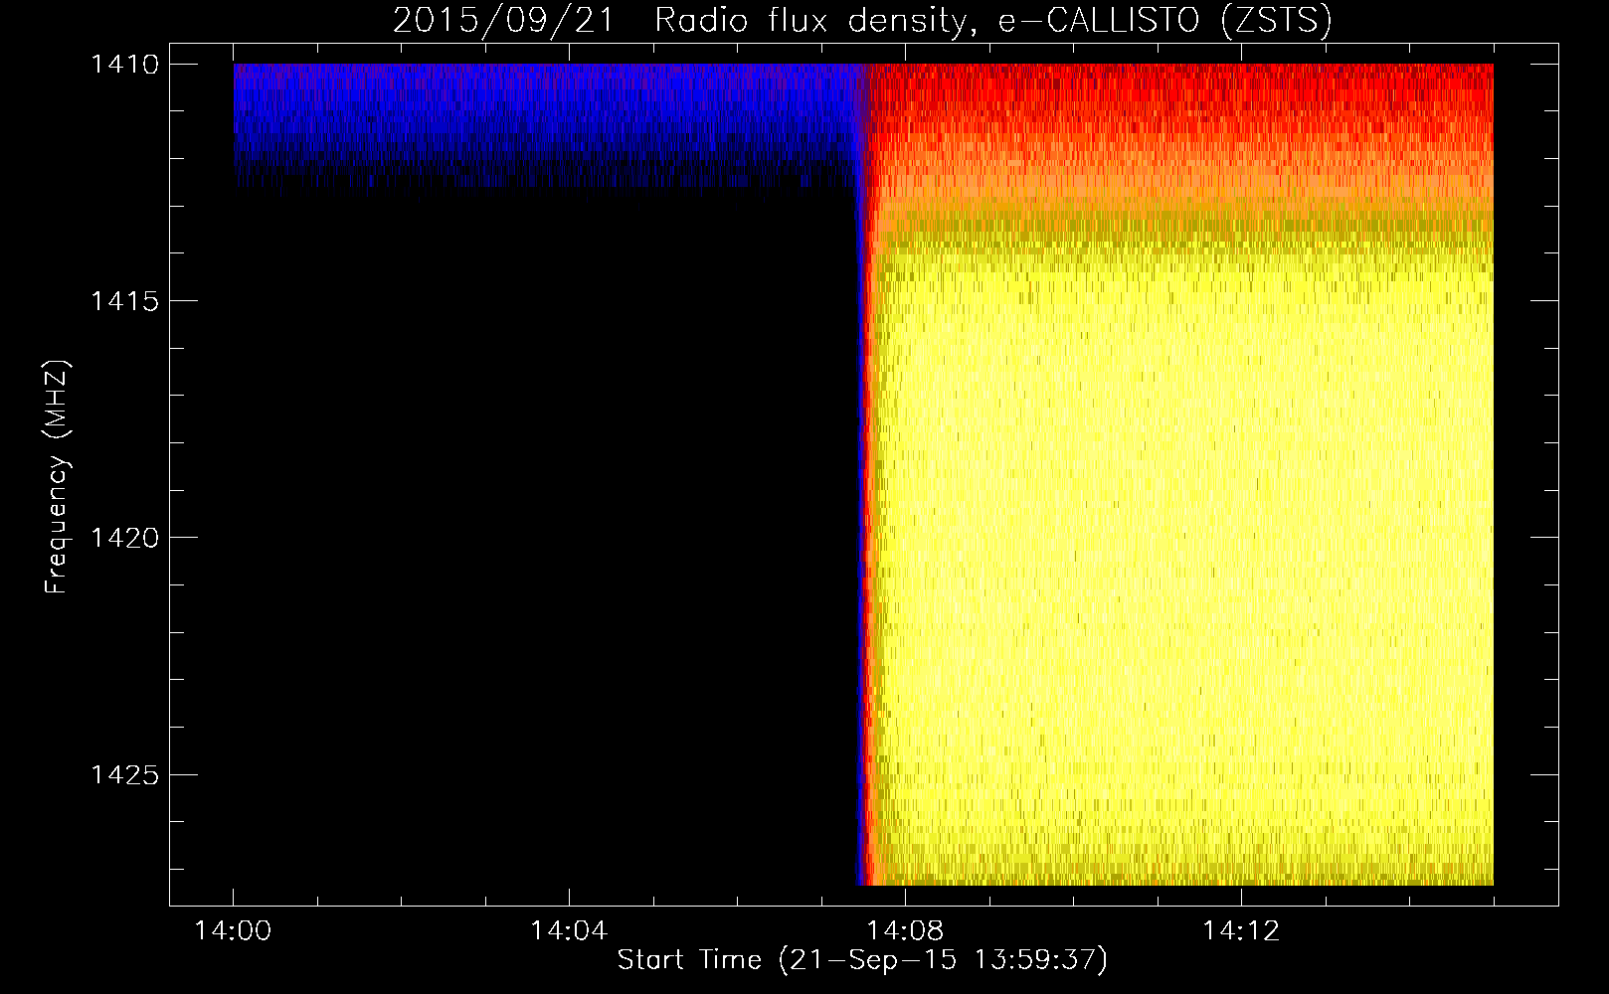Image resolution: width=1609 pixels, height=994 pixels.
Task: Click the "Frequency (MHZ)" axis label
Action: 57,477
